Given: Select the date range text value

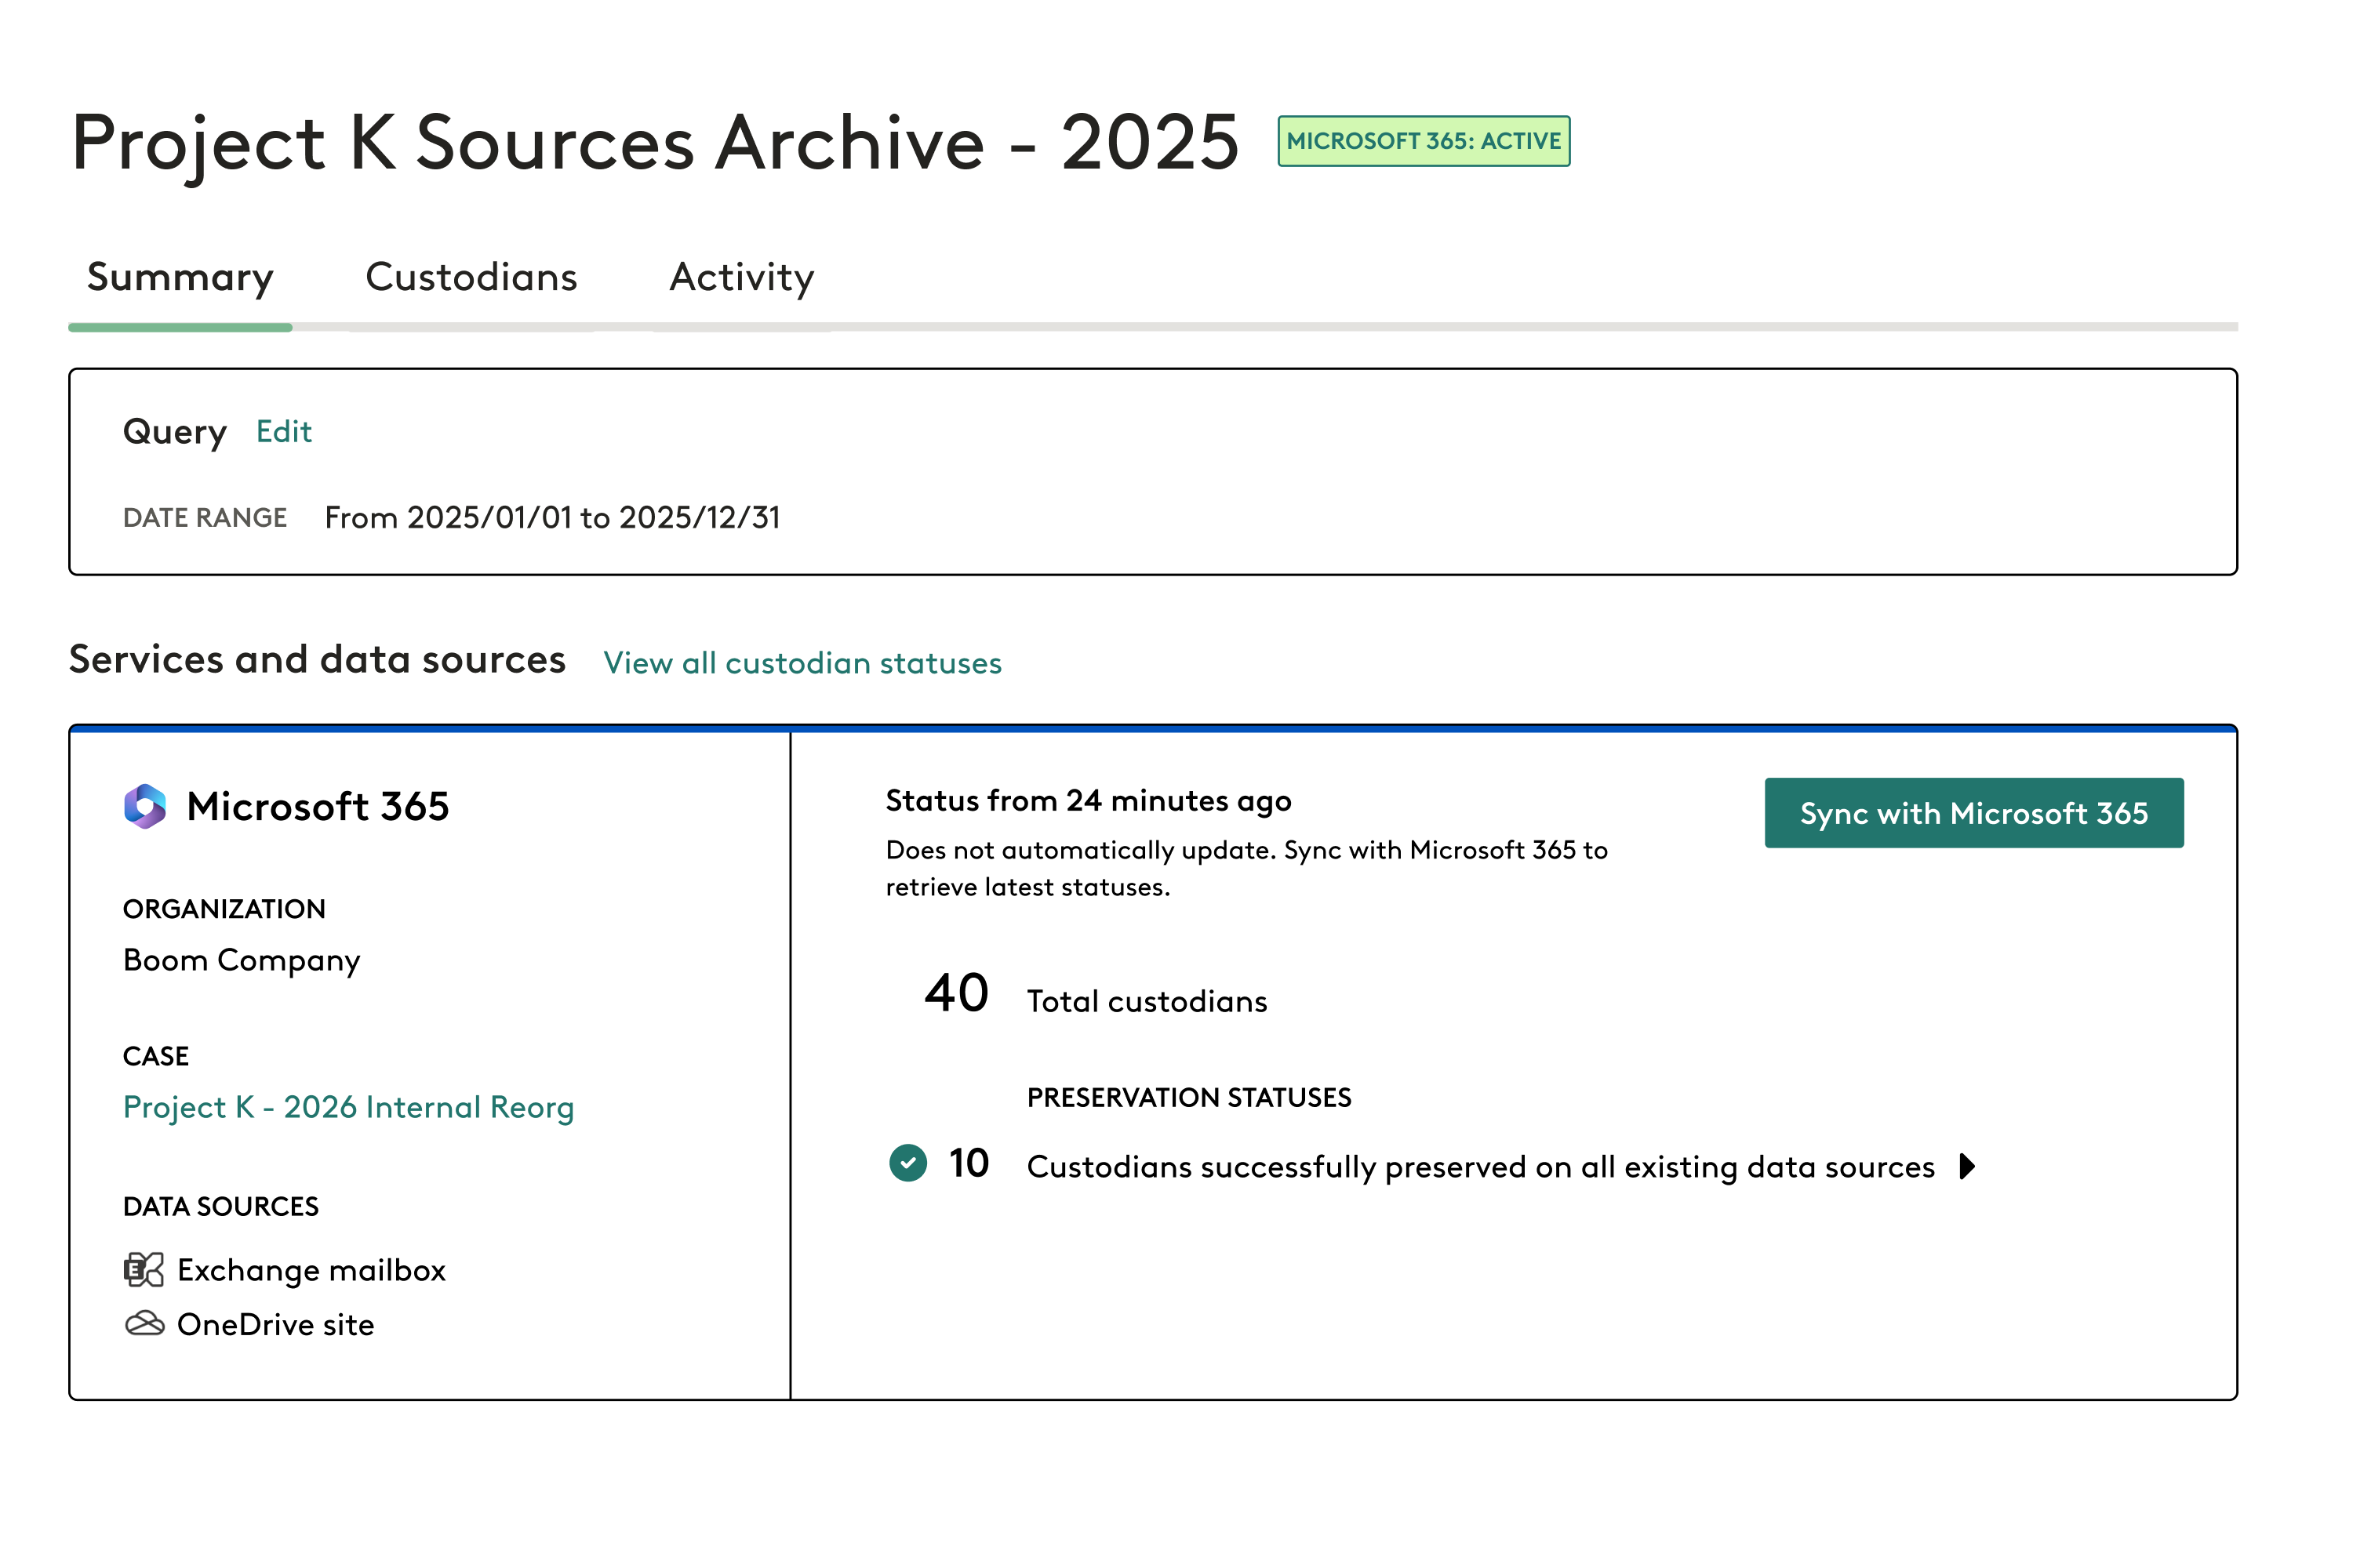Looking at the screenshot, I should 552,517.
